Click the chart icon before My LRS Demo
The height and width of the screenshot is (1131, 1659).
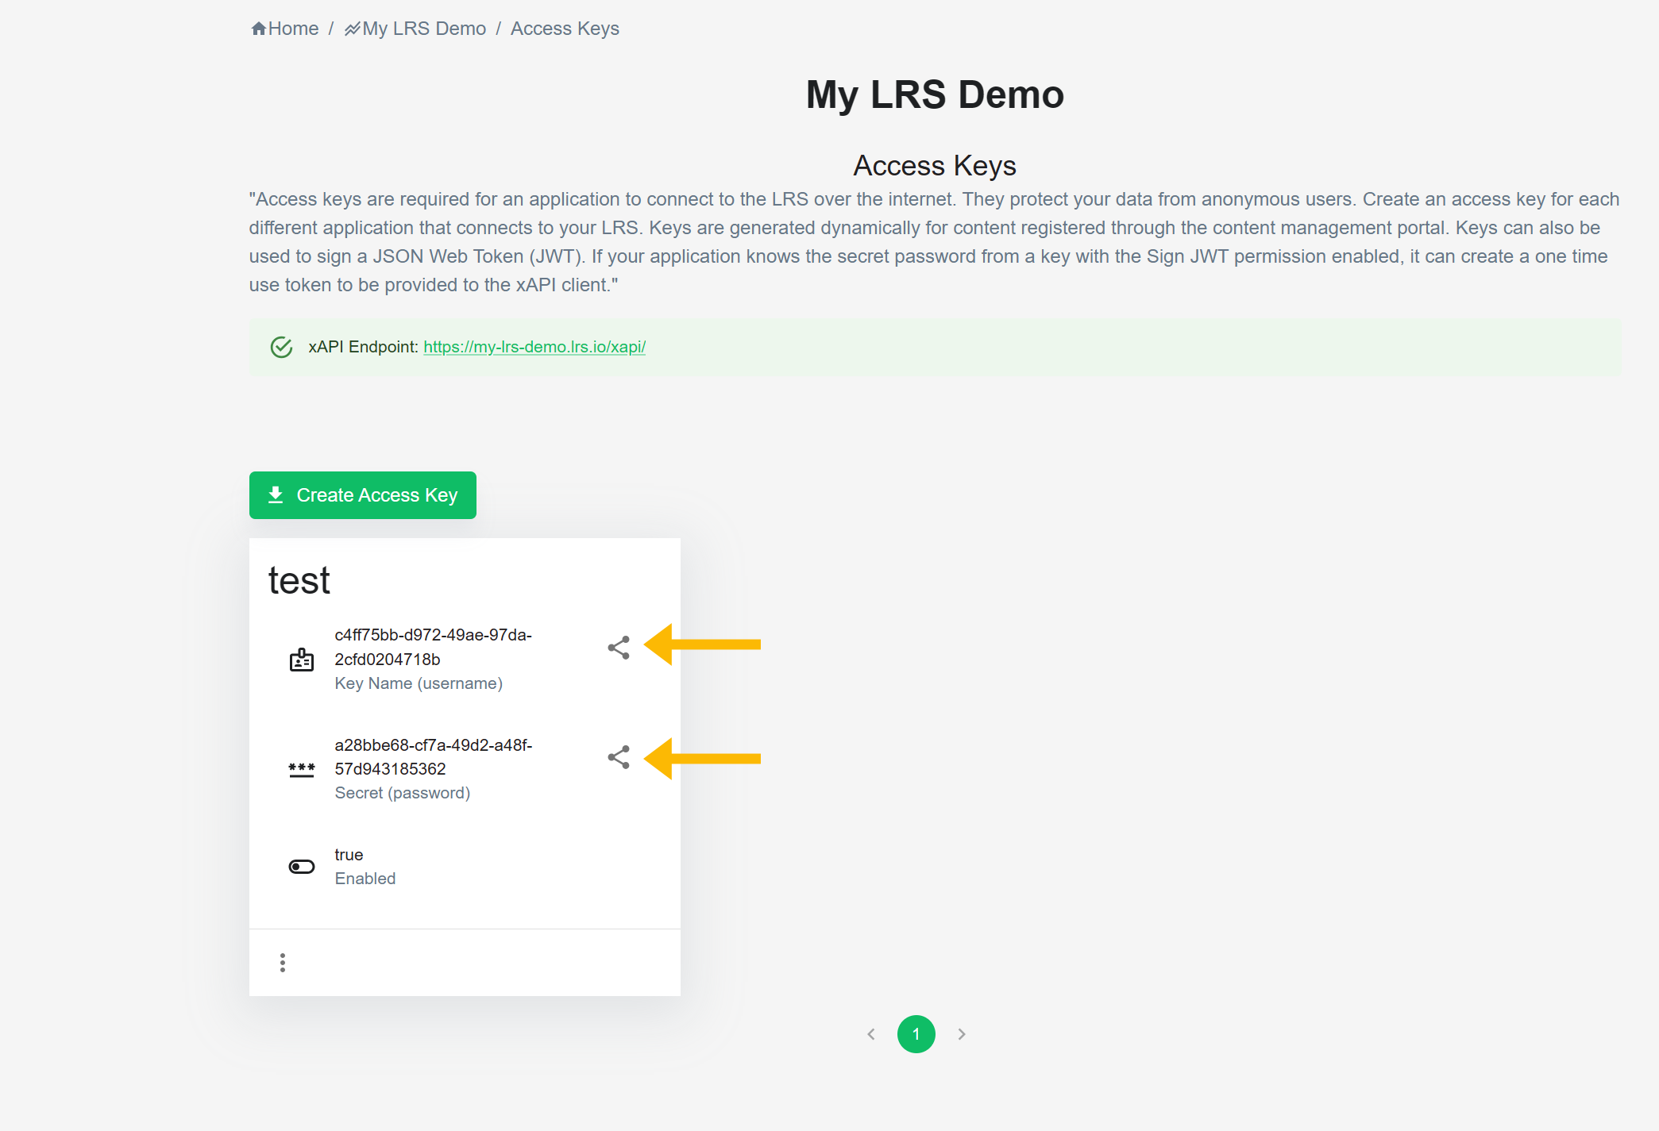pyautogui.click(x=352, y=29)
